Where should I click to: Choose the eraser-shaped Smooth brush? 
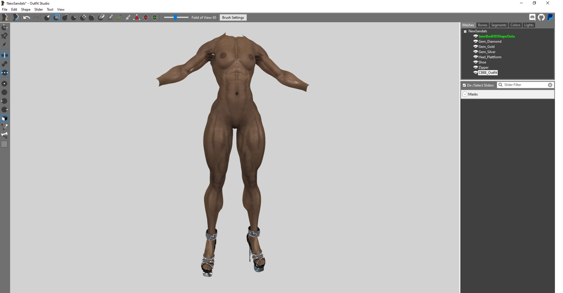[x=101, y=18]
